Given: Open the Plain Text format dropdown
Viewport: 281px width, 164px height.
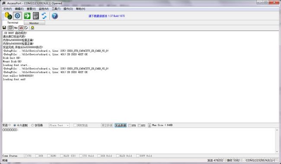Looking at the screenshot, I should point(59,125).
